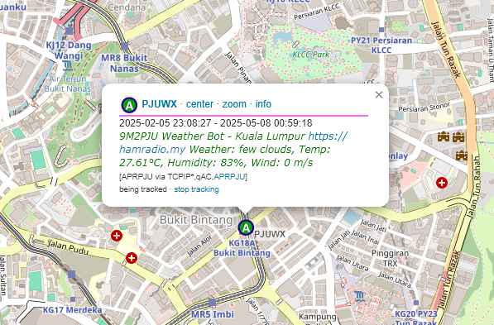Image resolution: width=494 pixels, height=325 pixels.
Task: Click the PJUWX label beside map marker
Action: tap(270, 234)
